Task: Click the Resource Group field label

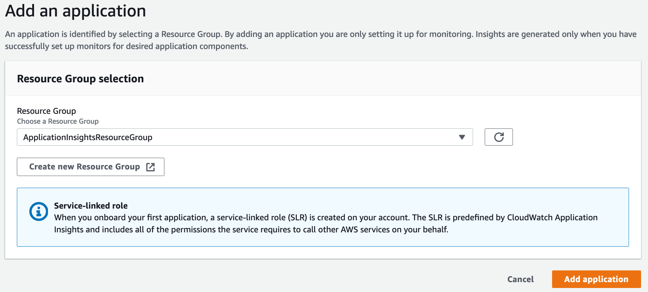Action: click(46, 111)
